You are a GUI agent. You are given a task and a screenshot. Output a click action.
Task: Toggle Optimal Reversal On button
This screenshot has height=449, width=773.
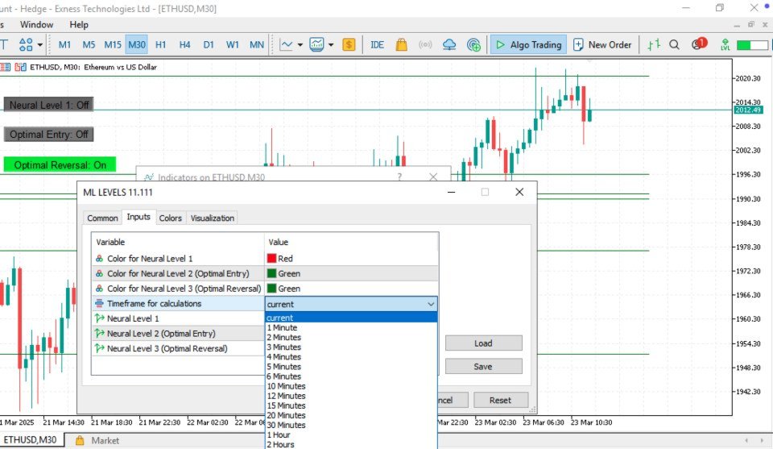tap(60, 164)
